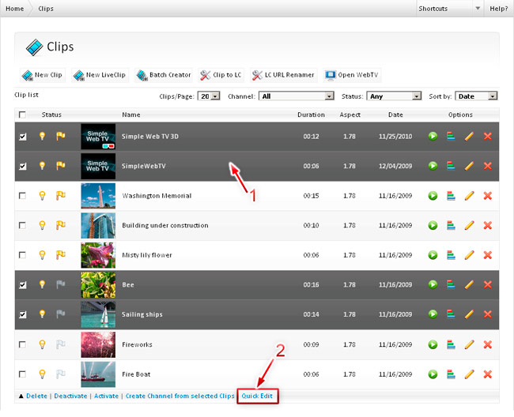Click the Activate link
Image resolution: width=514 pixels, height=417 pixels.
tap(106, 396)
